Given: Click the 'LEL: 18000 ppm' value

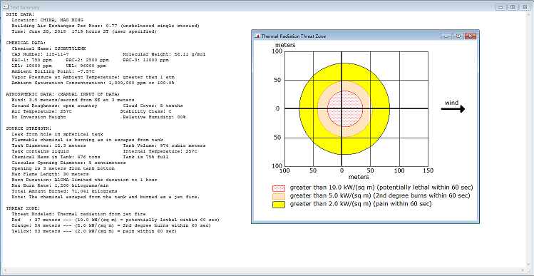Looking at the screenshot, I should [x=31, y=66].
